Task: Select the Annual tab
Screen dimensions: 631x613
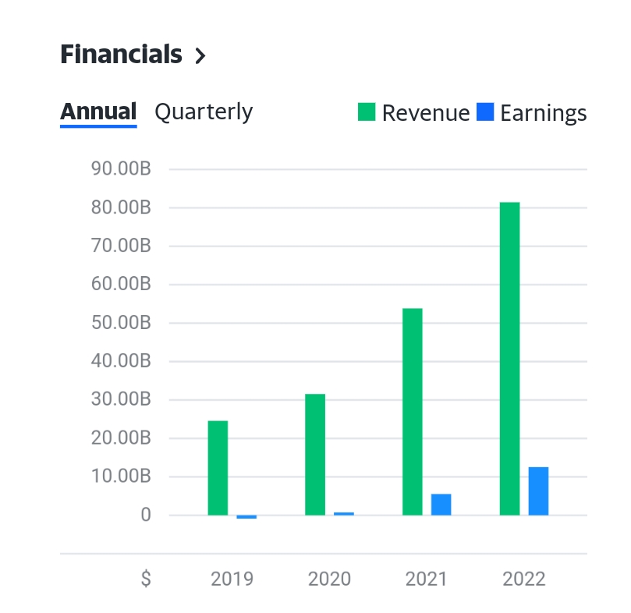Action: pos(98,112)
